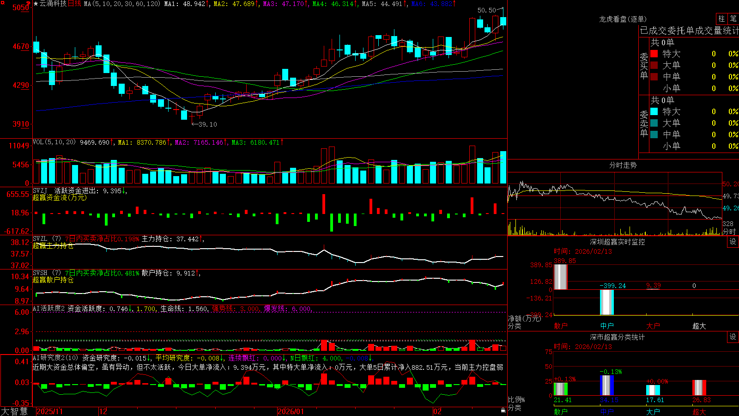Screen dimensions: 739x416
Task: Jump to the 2026/01 timeline marker
Action: pos(291,411)
